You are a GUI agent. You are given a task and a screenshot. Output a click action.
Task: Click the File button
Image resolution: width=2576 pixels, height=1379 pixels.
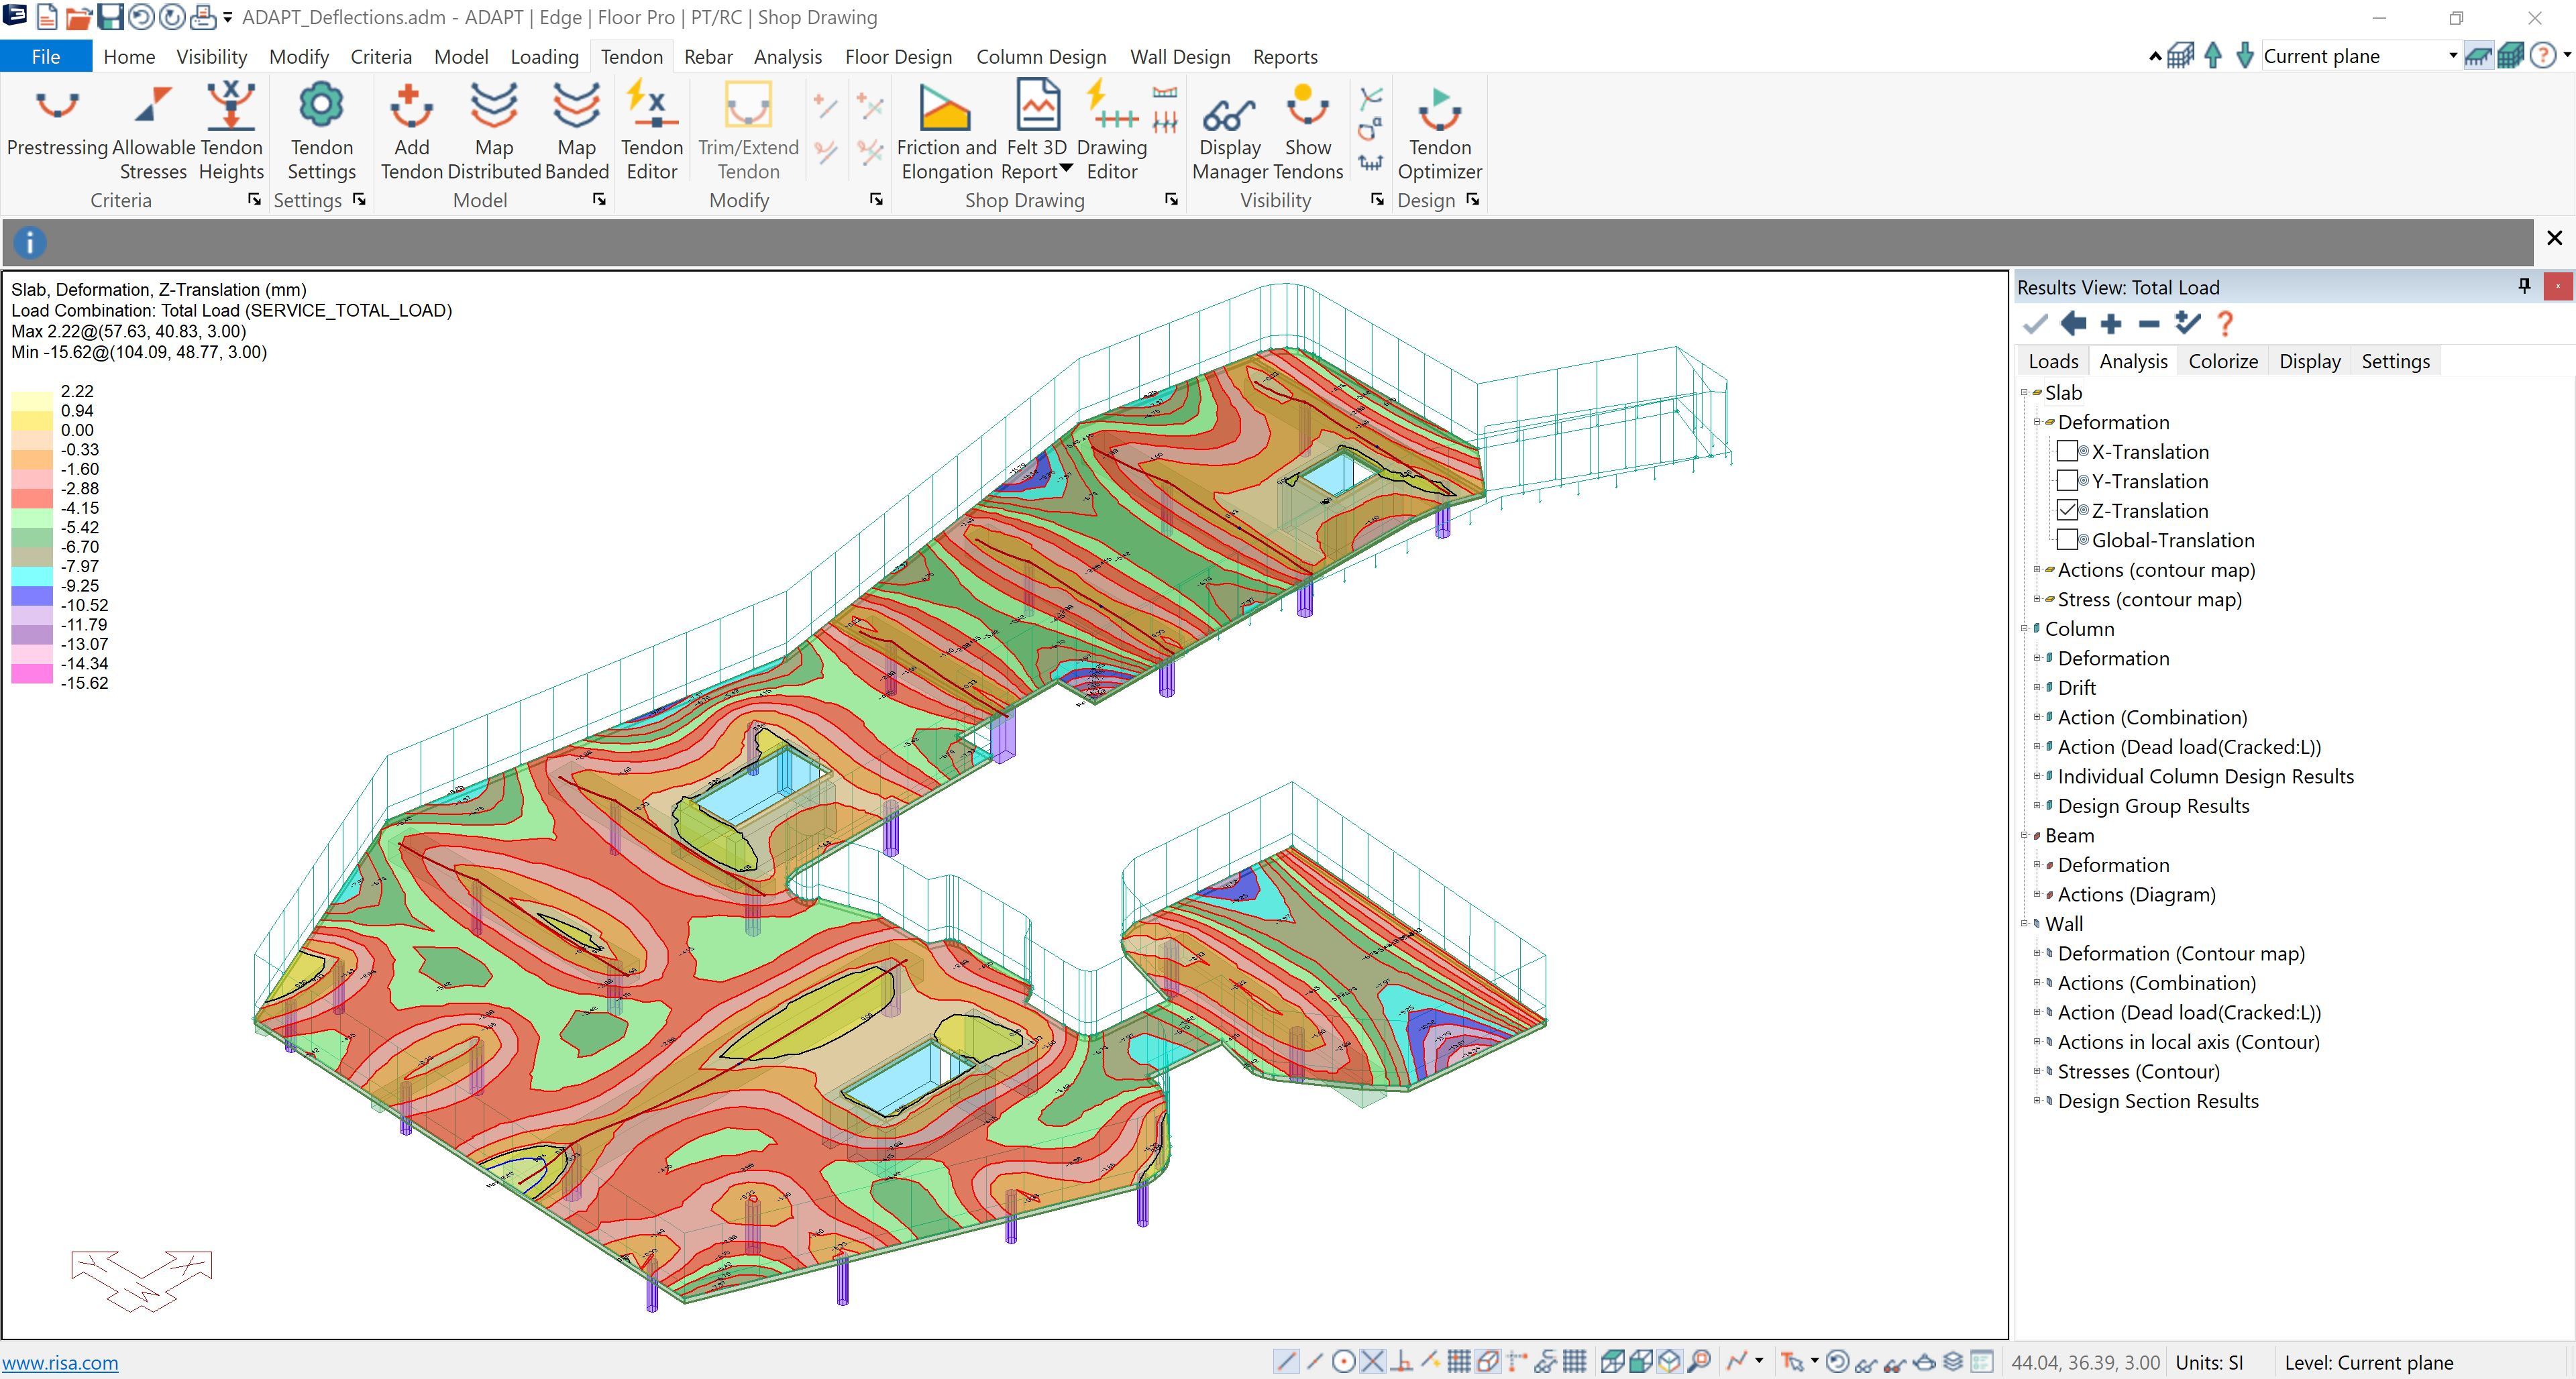(46, 57)
